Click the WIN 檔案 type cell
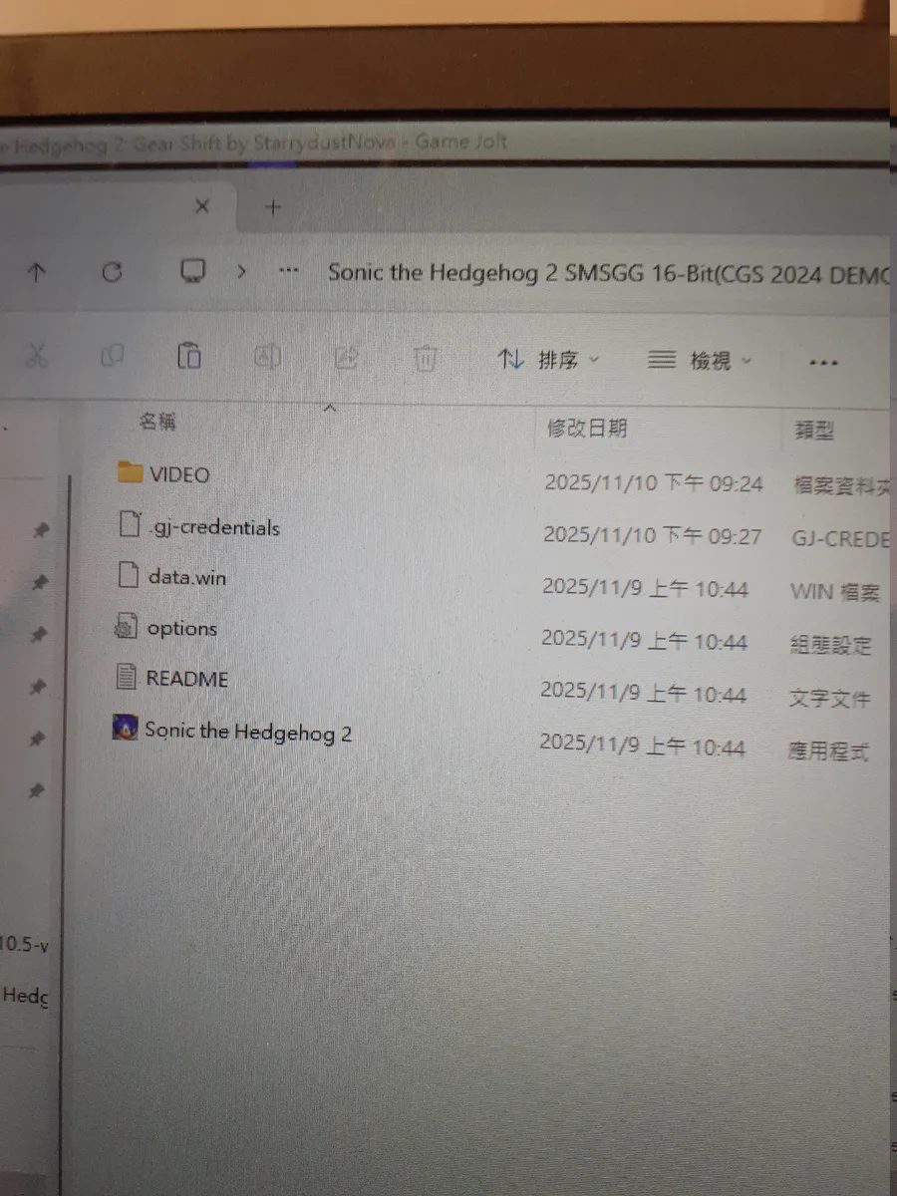Viewport: 897px width, 1196px height. pyautogui.click(x=835, y=592)
